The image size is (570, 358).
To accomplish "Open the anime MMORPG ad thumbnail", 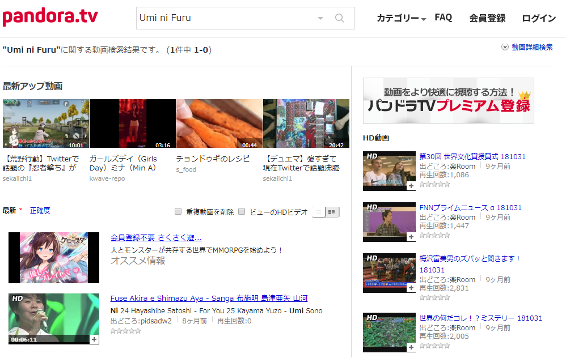I will pyautogui.click(x=54, y=258).
